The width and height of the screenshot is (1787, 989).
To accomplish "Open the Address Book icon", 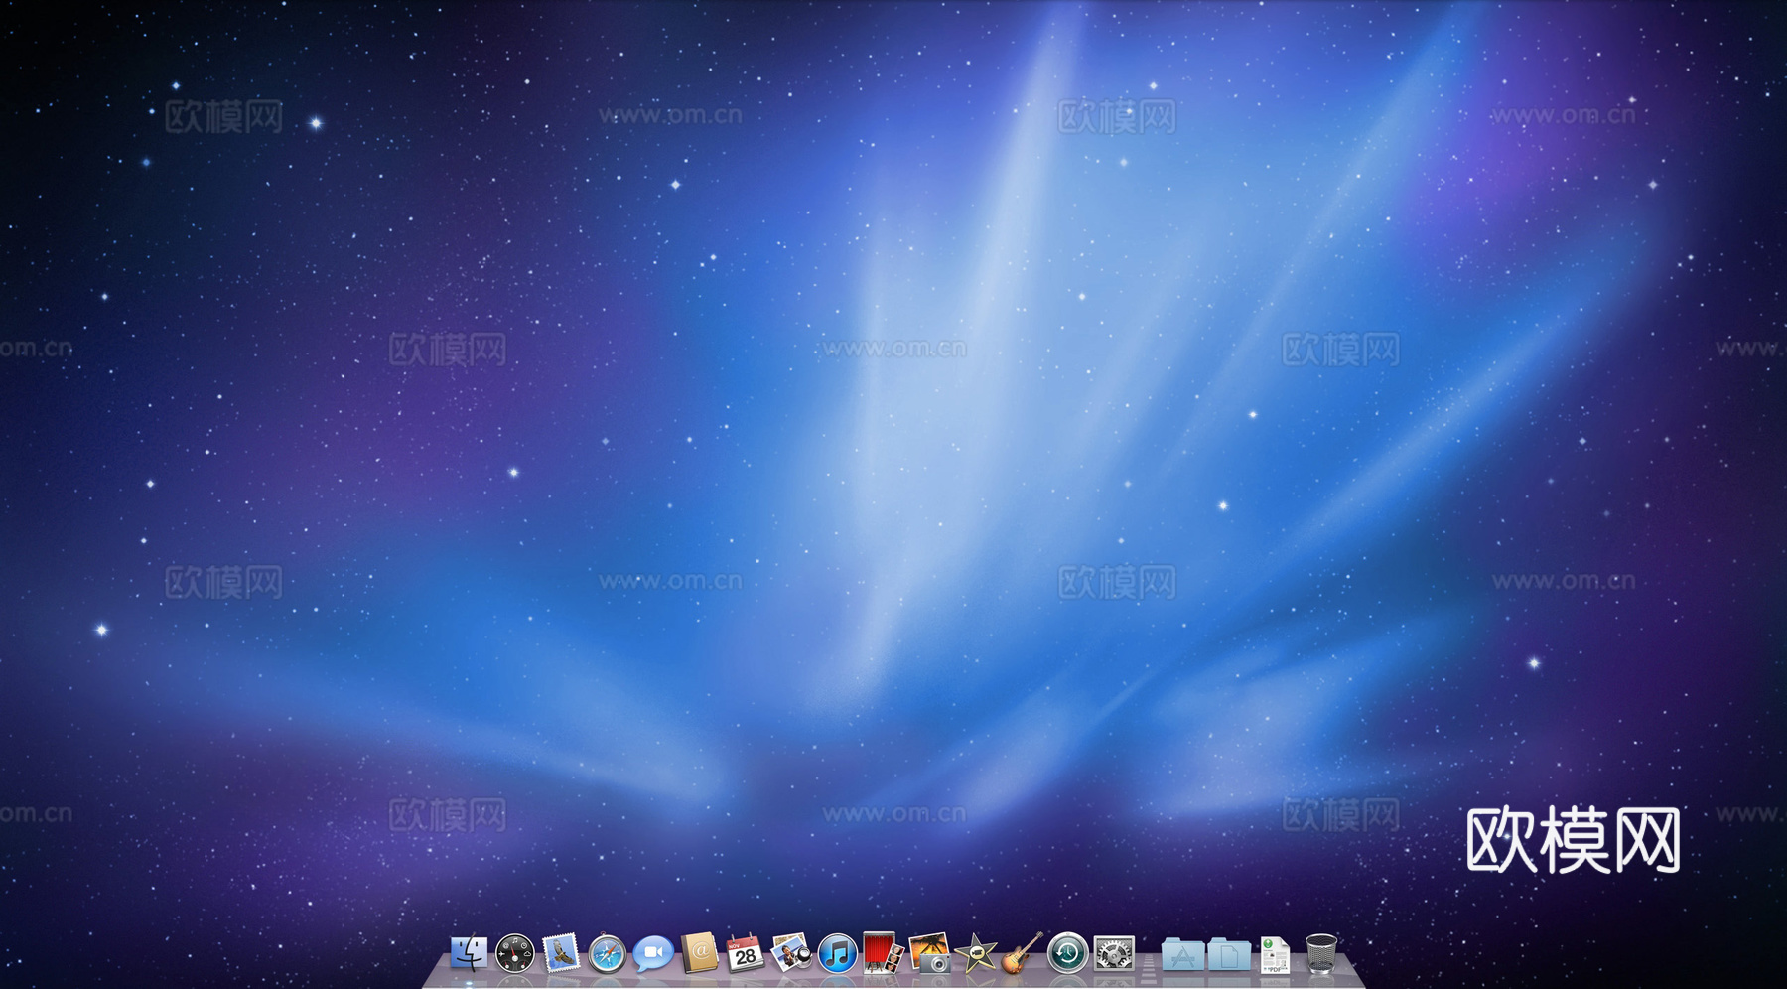I will click(x=699, y=953).
